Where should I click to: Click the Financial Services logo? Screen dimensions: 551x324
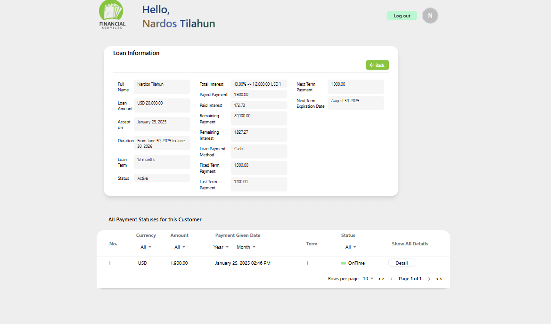pyautogui.click(x=112, y=15)
